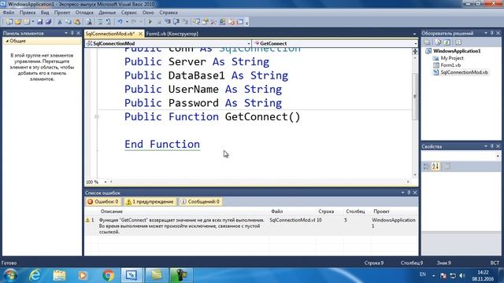
Task: Click the Find in files toolbar icon
Action: [89, 22]
